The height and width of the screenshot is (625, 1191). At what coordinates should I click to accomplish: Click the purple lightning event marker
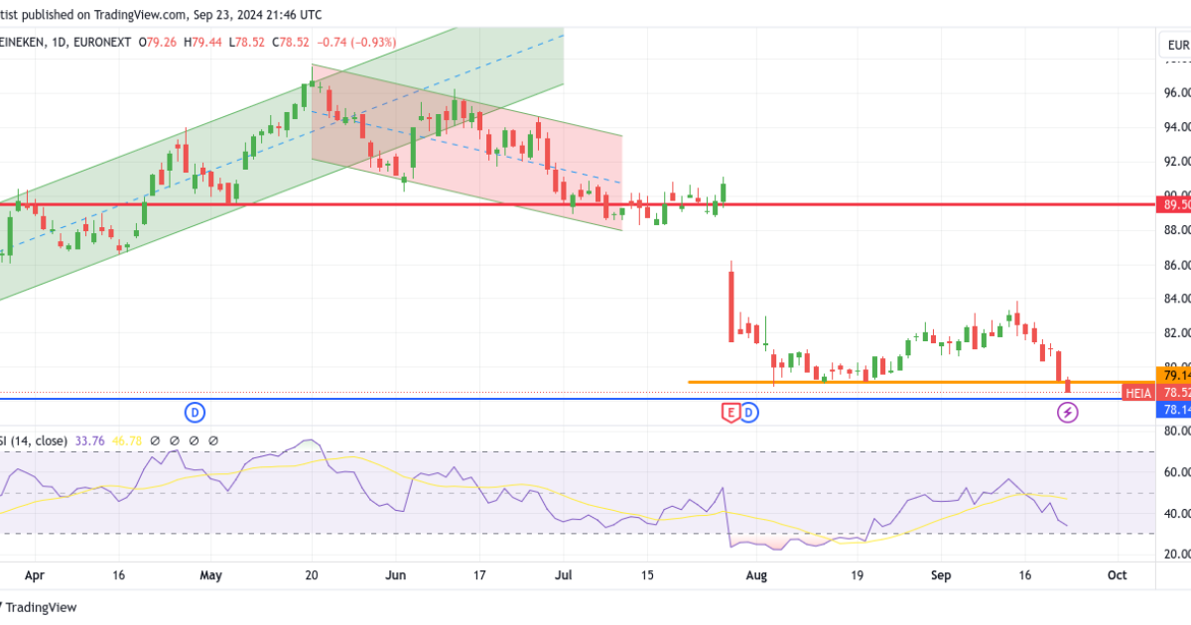[x=1067, y=412]
